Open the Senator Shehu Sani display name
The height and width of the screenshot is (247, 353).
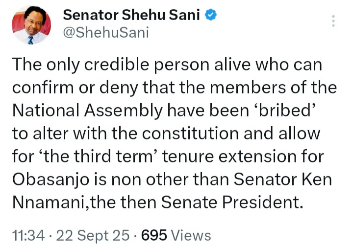pyautogui.click(x=131, y=15)
